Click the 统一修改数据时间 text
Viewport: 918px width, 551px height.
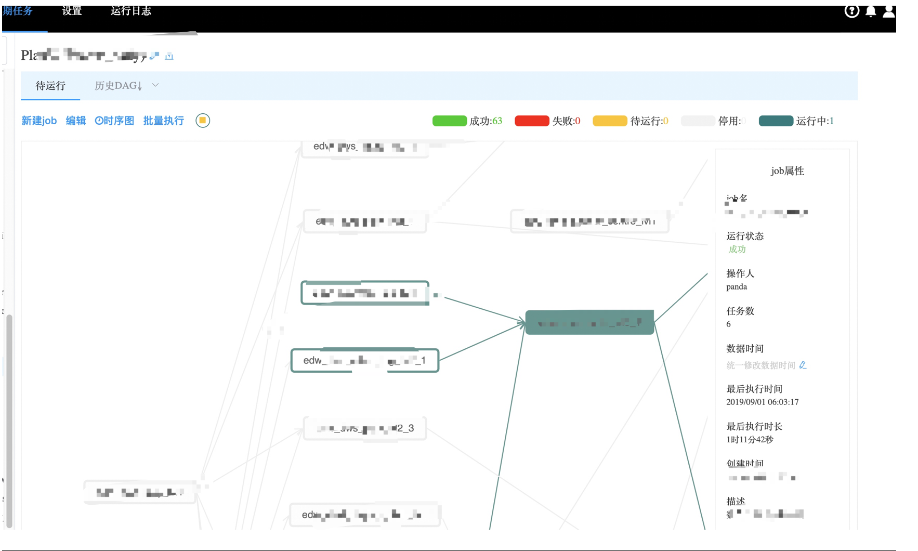[x=760, y=365]
